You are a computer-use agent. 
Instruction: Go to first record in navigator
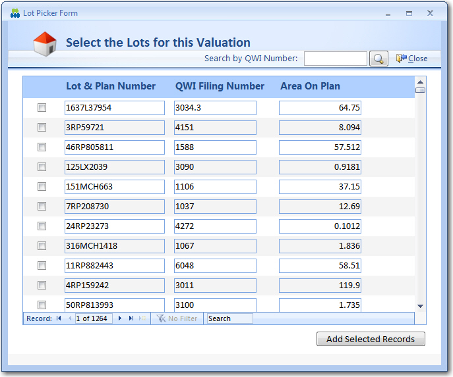[x=59, y=318]
